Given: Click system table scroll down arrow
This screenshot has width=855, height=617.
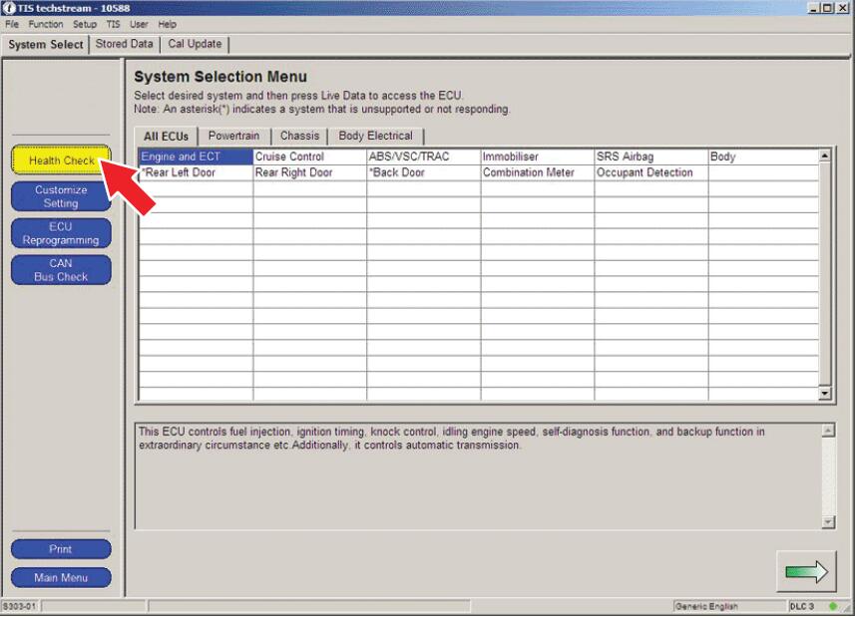Looking at the screenshot, I should click(x=824, y=393).
